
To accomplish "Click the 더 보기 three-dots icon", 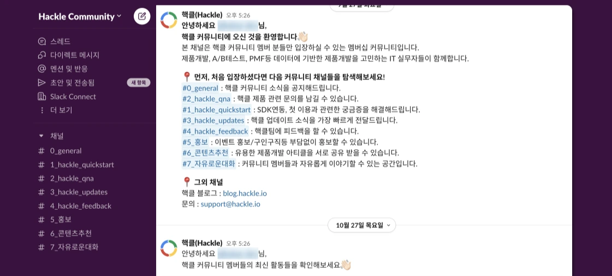I will click(x=41, y=110).
